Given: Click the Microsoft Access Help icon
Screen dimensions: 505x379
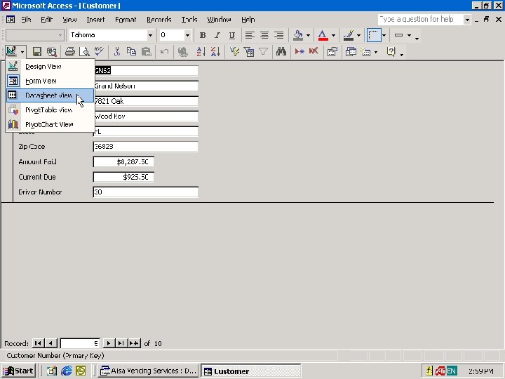Looking at the screenshot, I should (391, 51).
